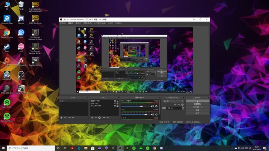Mute the マイク channel speaker

pos(152,115)
